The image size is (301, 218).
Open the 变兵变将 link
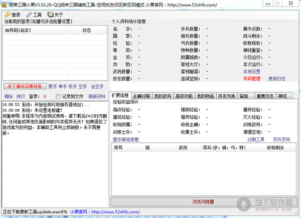281,139
